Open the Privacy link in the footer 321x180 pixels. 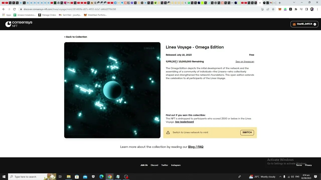[308, 165]
